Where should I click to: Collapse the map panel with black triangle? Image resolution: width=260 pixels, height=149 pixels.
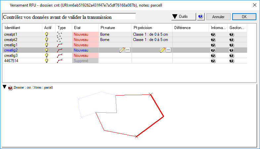coord(4,87)
